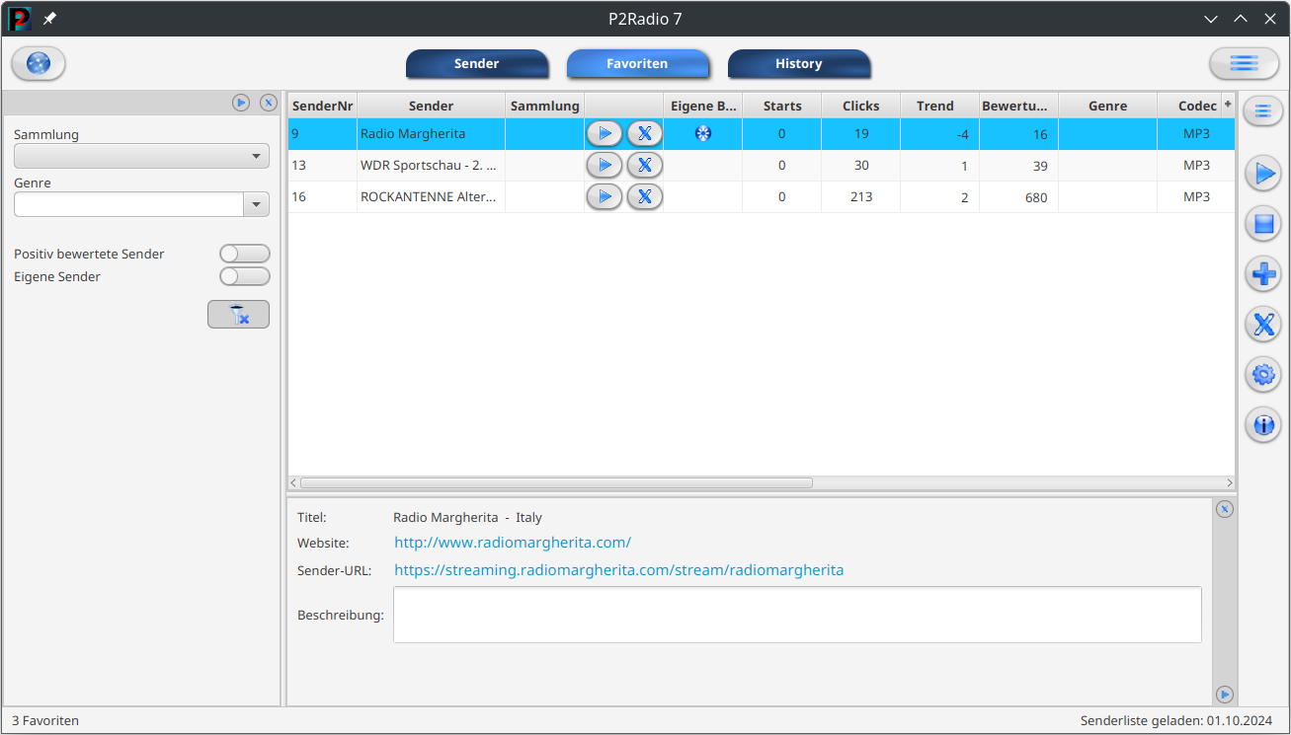The width and height of the screenshot is (1291, 735).
Task: Close the info pane with its X icon
Action: click(x=1225, y=509)
